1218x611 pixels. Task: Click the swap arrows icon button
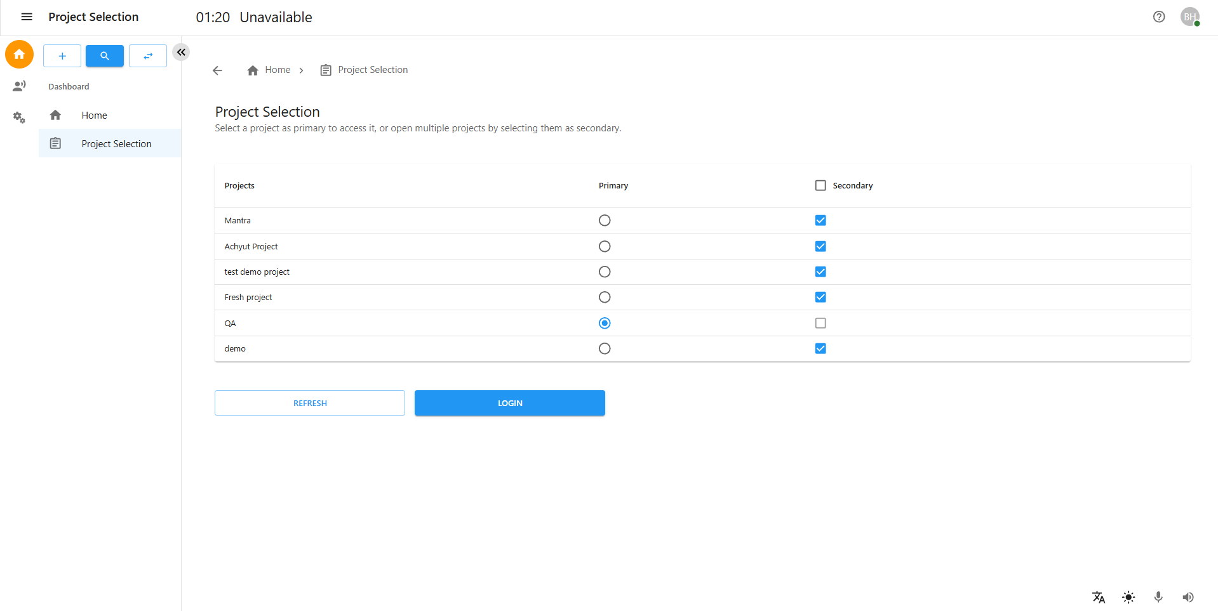(148, 56)
